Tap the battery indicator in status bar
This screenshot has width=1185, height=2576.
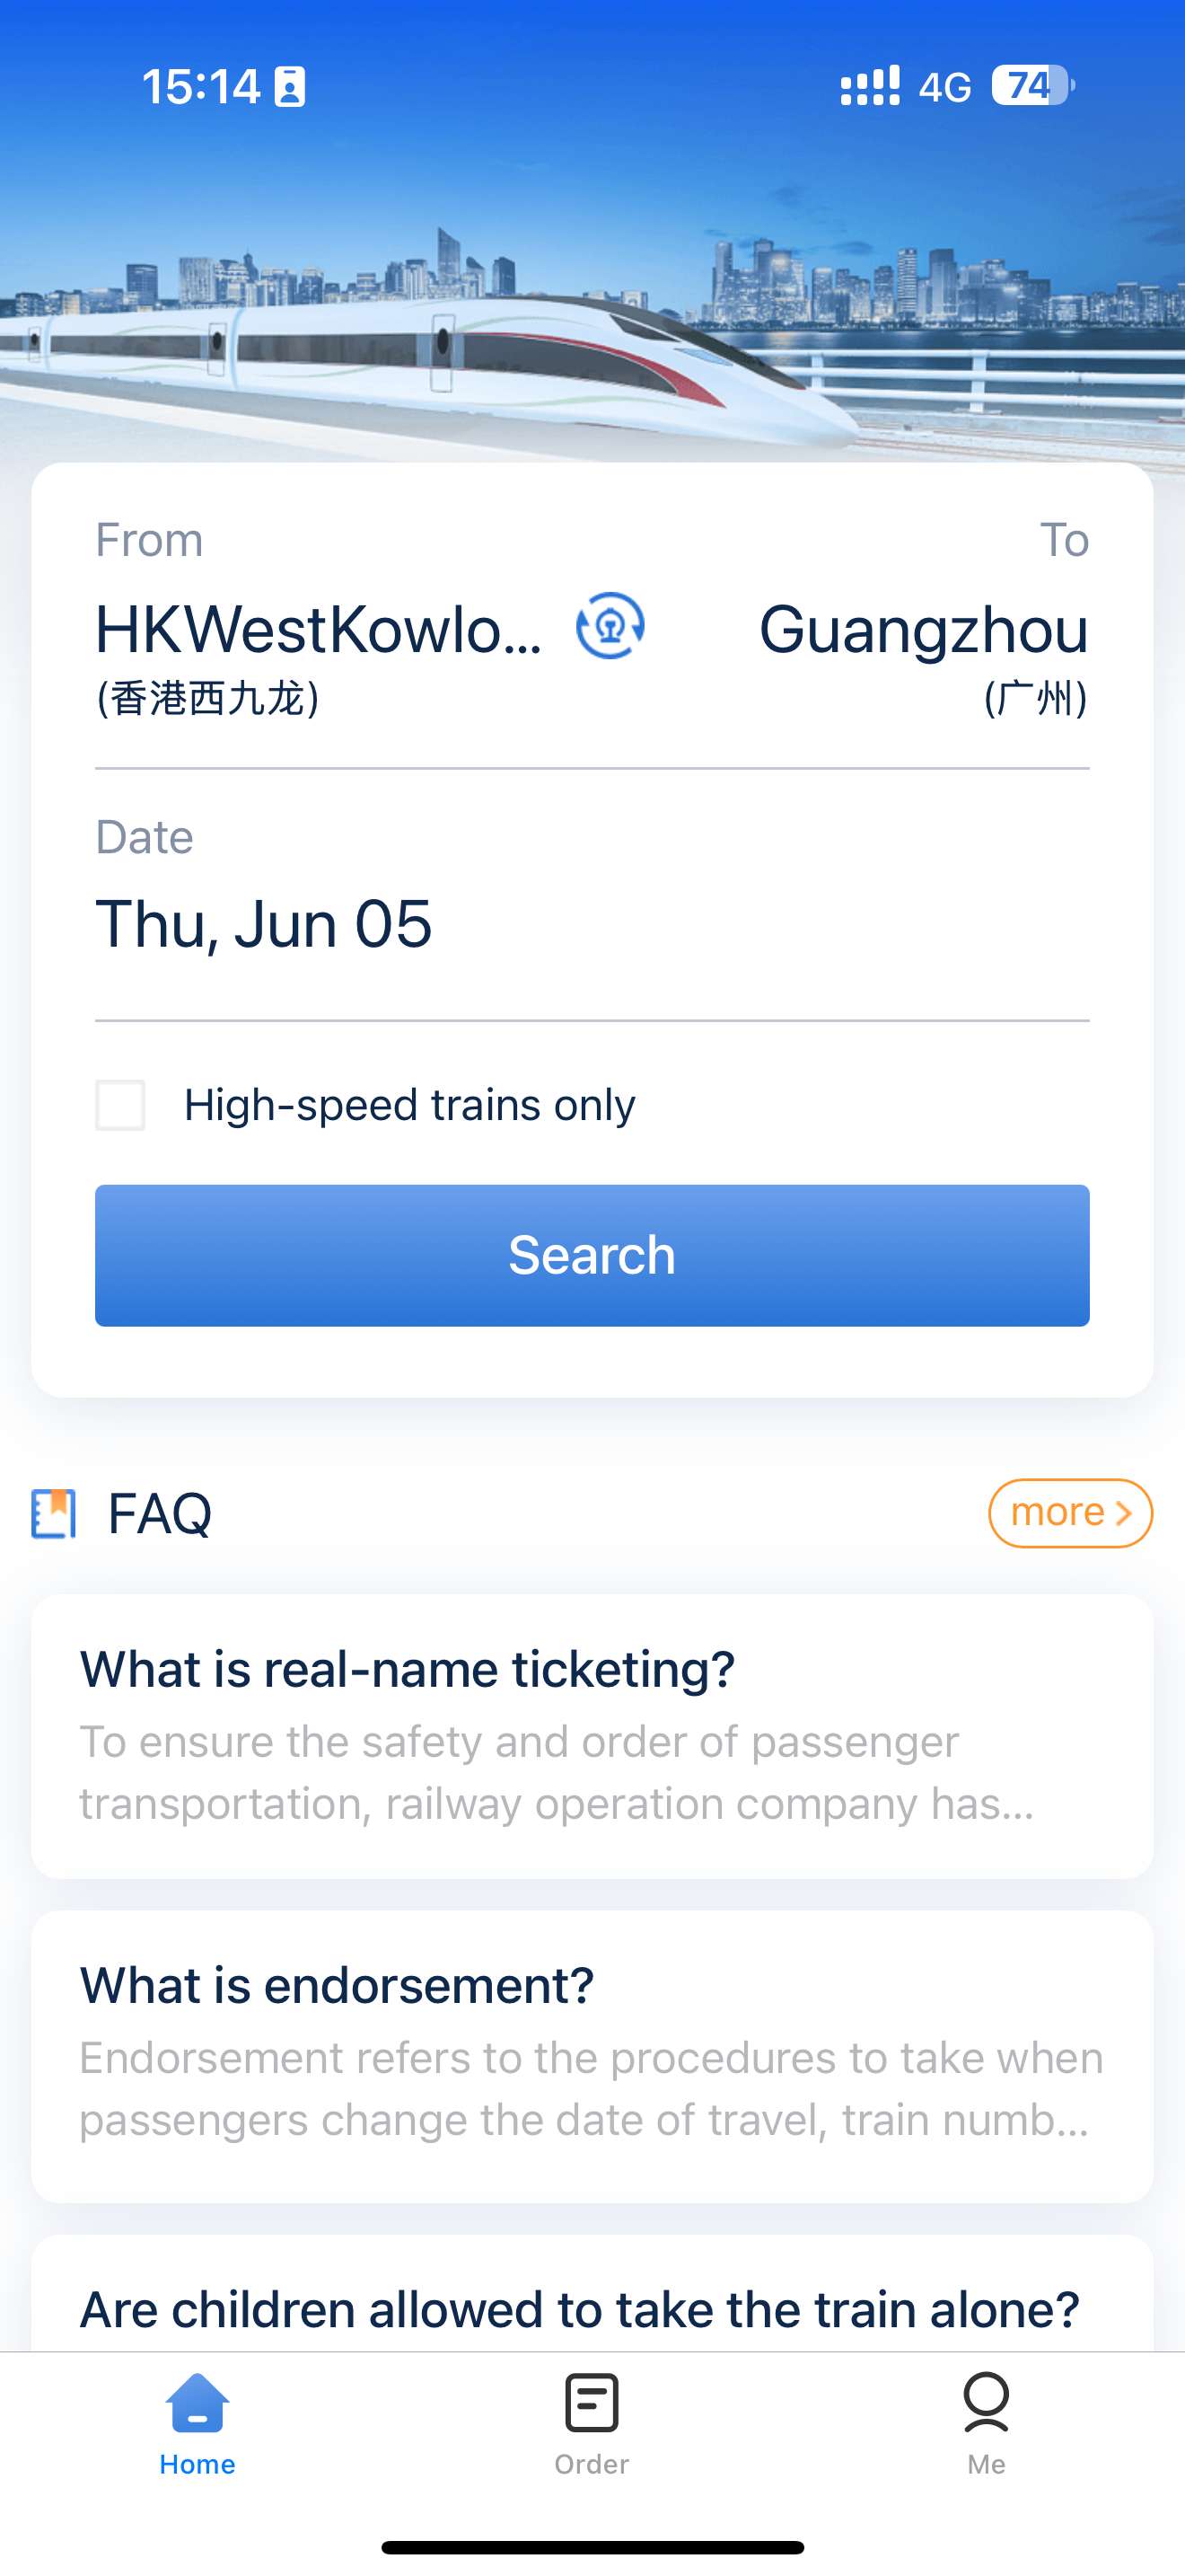(1031, 86)
